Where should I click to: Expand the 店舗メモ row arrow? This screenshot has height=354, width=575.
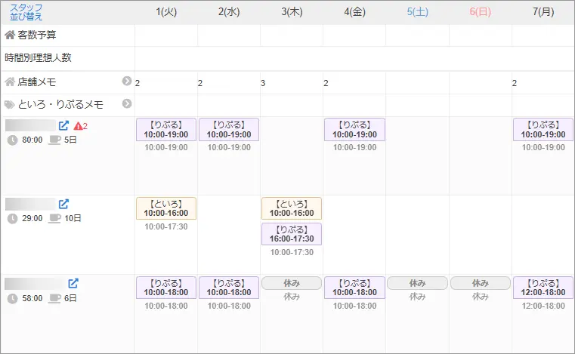(127, 82)
